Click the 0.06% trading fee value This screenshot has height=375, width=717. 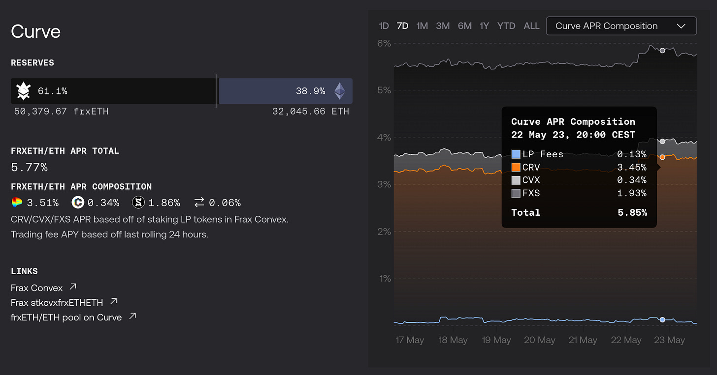(x=225, y=202)
